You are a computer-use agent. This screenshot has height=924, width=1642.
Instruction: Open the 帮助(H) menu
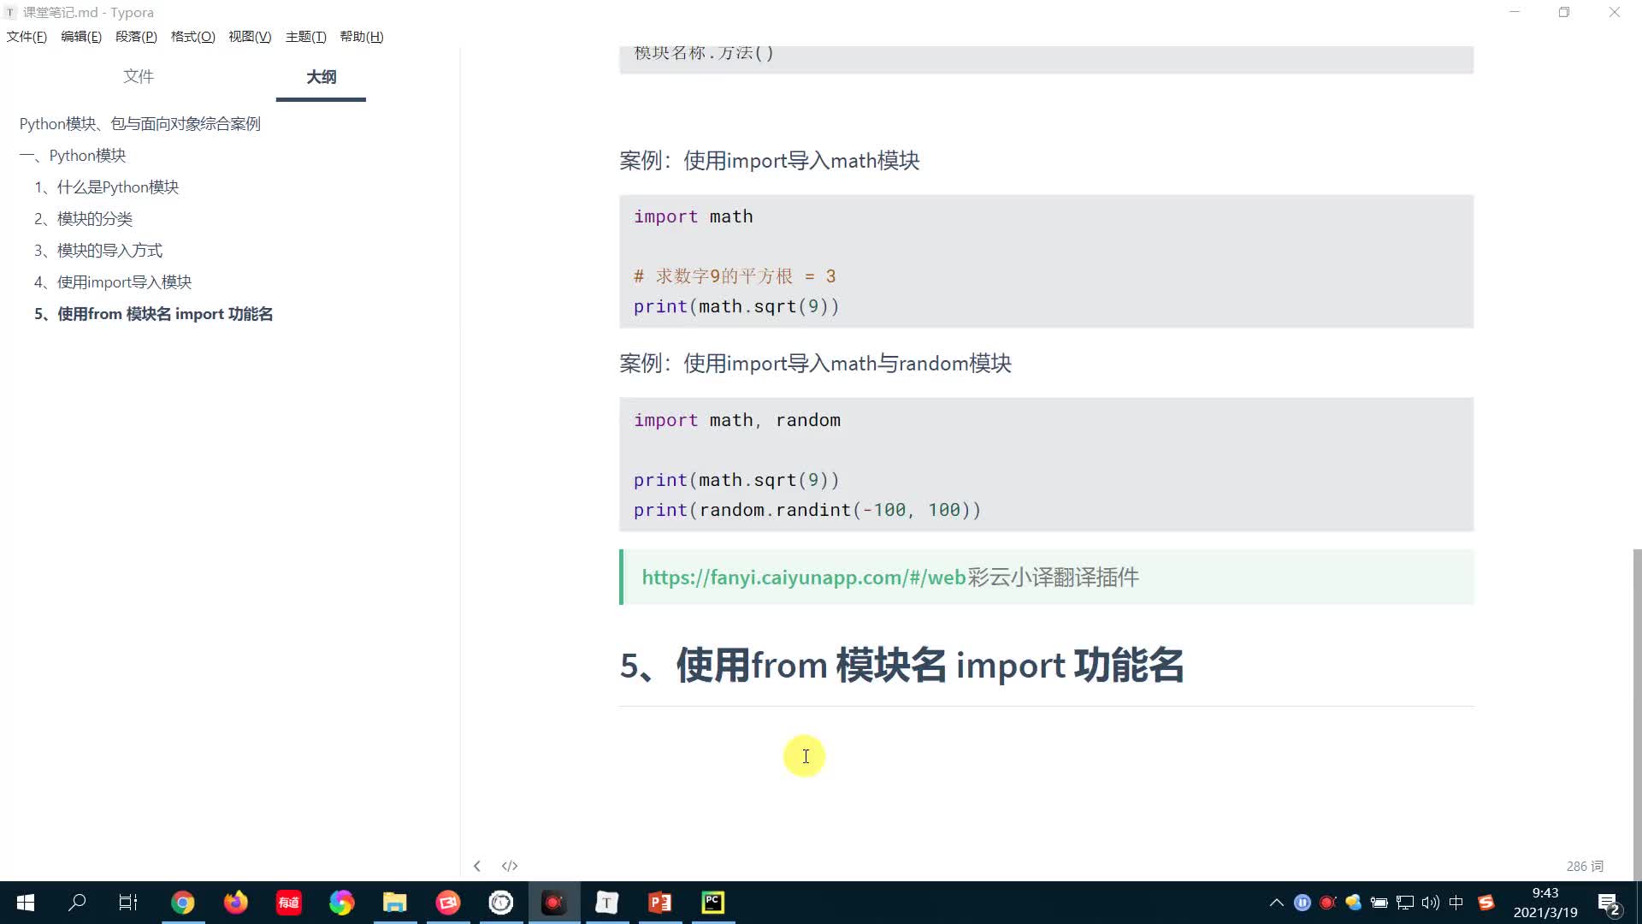click(362, 37)
